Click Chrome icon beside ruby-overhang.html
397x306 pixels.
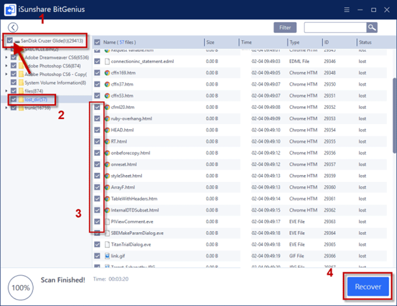pyautogui.click(x=106, y=118)
